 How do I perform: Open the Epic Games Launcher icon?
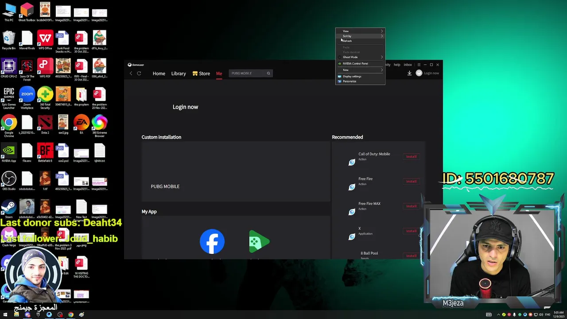[x=9, y=98]
